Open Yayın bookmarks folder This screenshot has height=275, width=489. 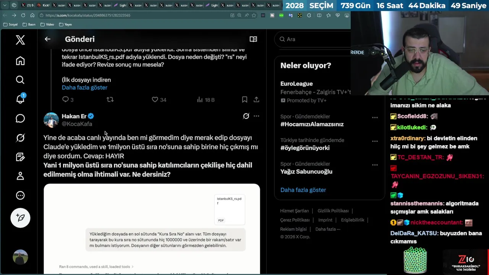tap(65, 24)
